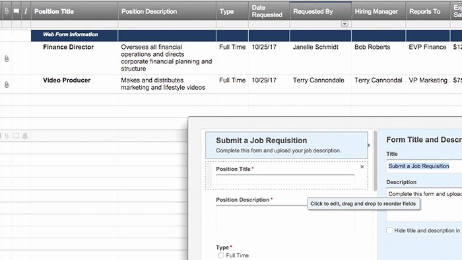Click the Janelle Schmidt cell
The image size is (462, 260).
tap(321, 58)
